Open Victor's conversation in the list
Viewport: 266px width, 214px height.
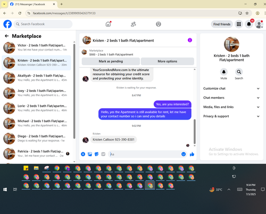click(36, 48)
